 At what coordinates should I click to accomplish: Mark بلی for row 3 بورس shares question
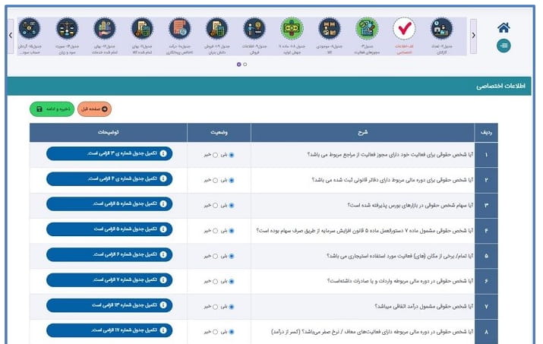coord(232,206)
